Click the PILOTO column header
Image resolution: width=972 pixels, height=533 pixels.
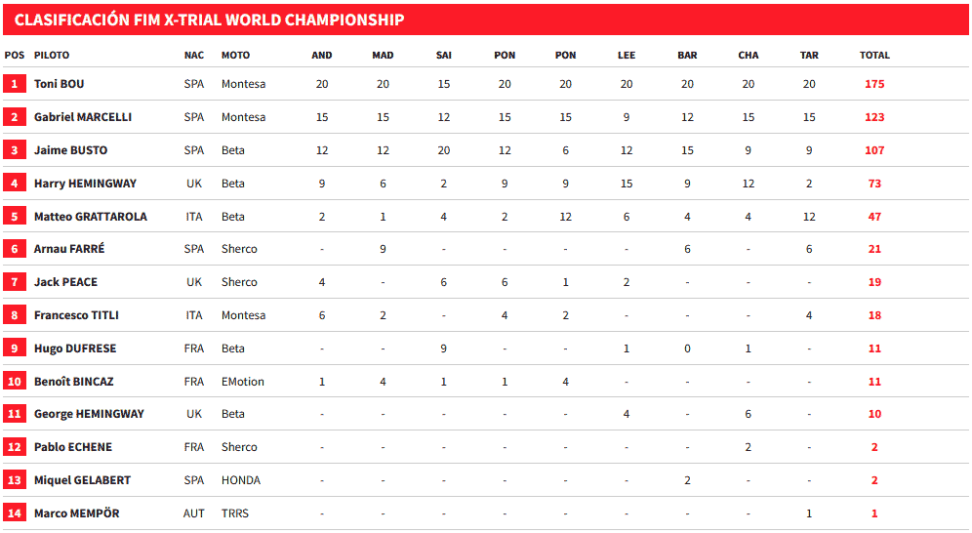click(52, 56)
